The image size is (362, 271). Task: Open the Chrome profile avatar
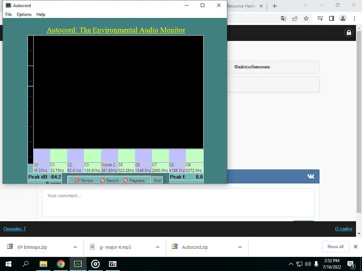coord(343,18)
